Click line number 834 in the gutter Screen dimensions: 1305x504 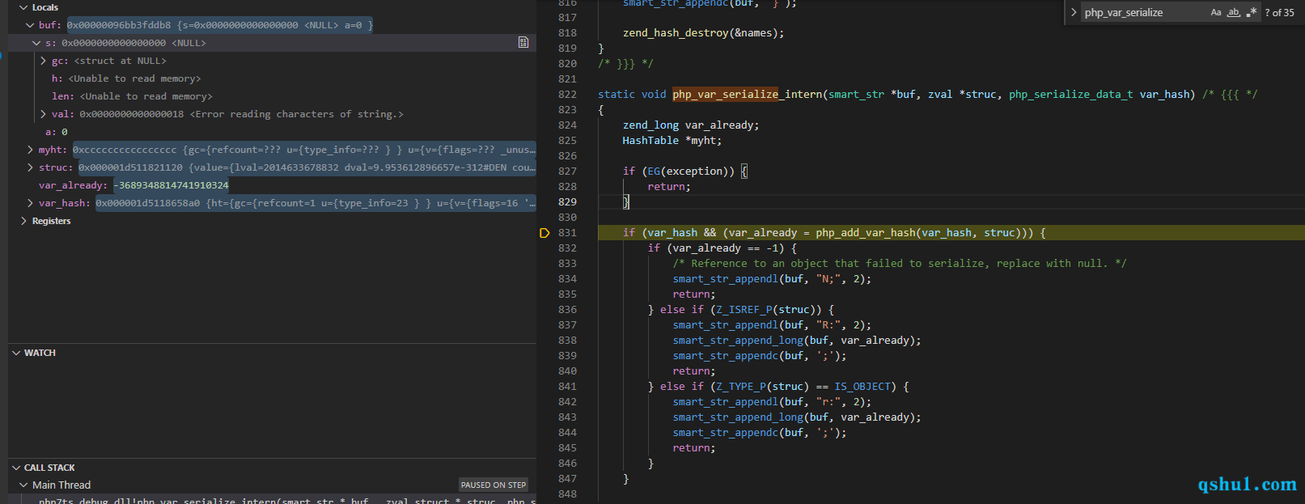coord(567,279)
